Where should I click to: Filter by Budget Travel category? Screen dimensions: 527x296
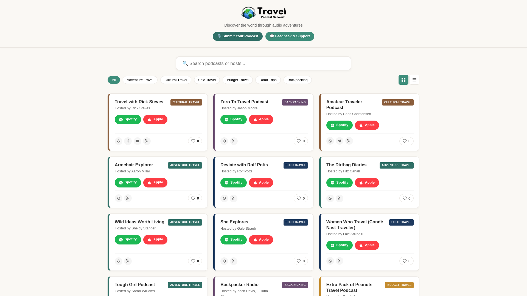(238, 80)
